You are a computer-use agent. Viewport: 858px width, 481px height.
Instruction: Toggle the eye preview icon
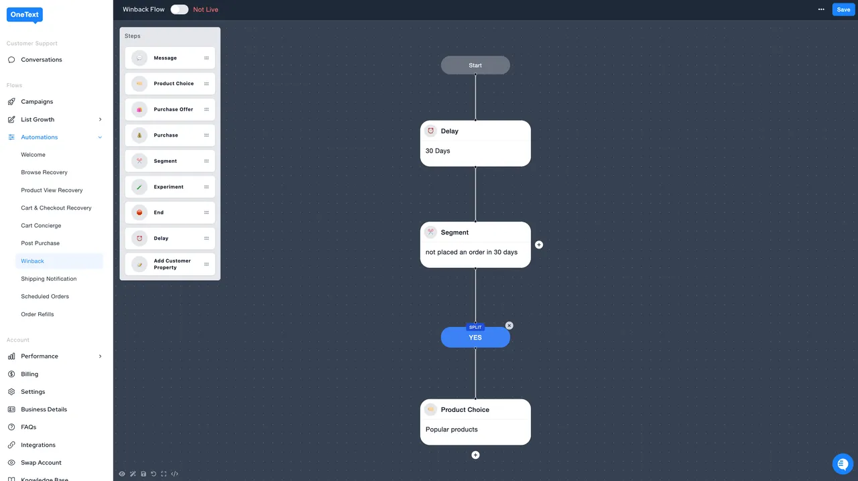122,474
